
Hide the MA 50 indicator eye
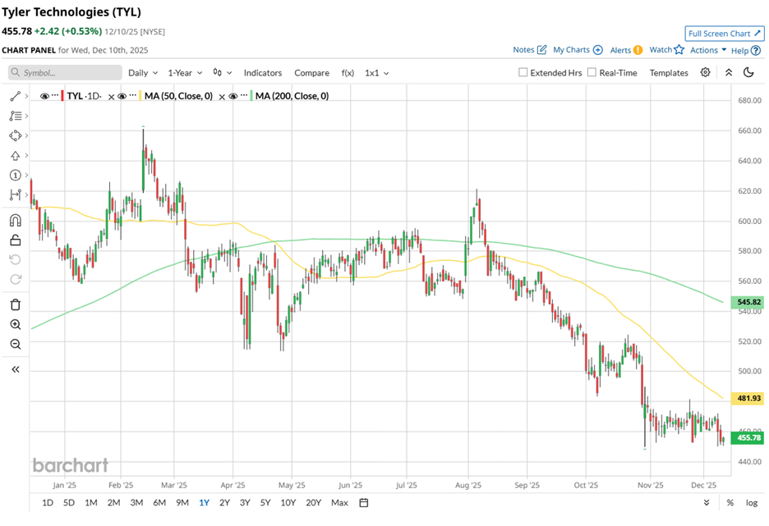122,96
